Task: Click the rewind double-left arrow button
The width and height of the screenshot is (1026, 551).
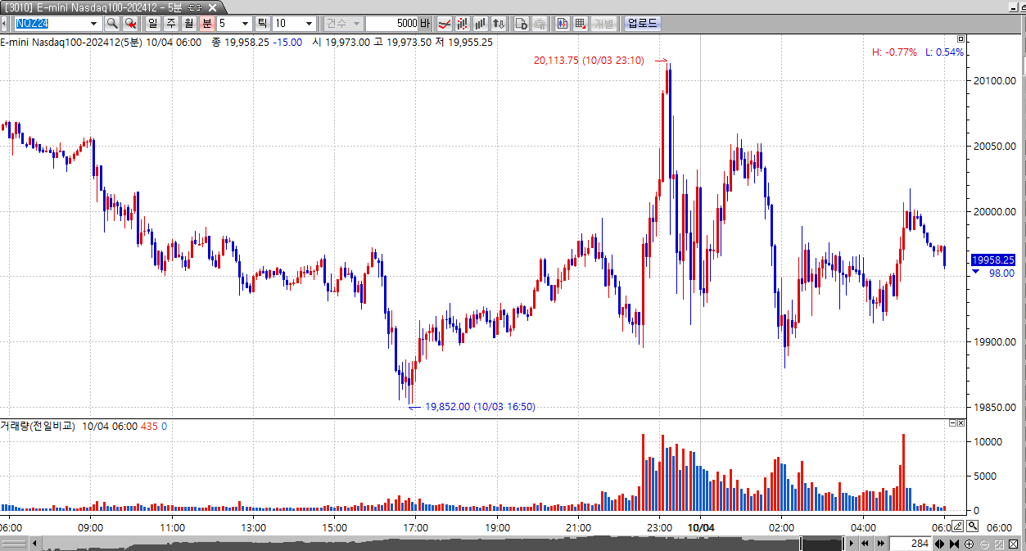Action: [x=865, y=544]
